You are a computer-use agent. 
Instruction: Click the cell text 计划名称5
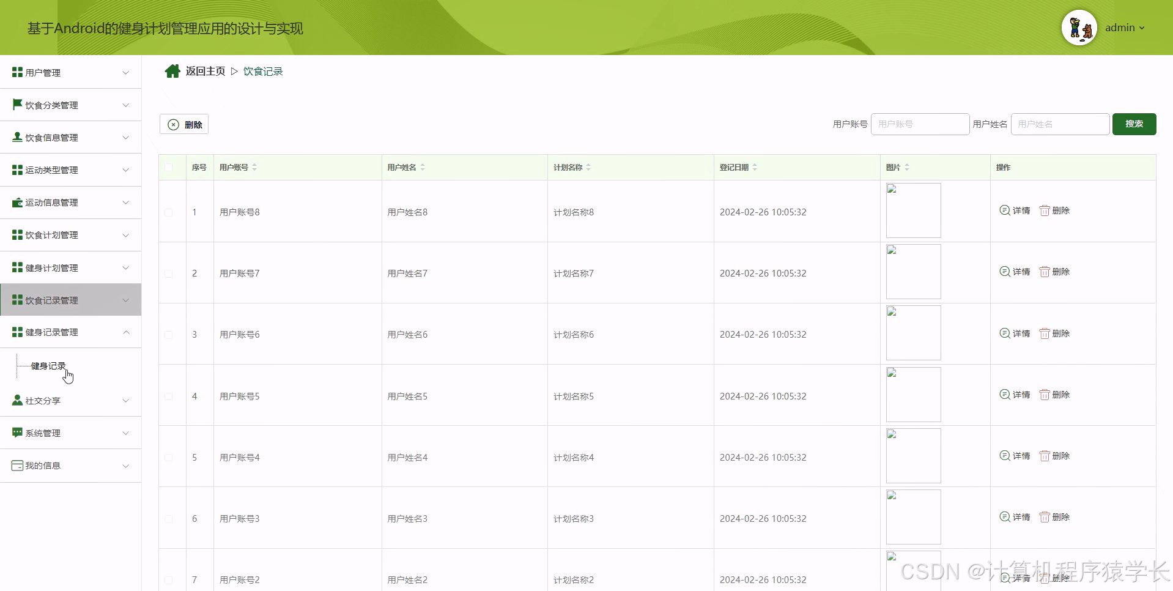pyautogui.click(x=574, y=396)
